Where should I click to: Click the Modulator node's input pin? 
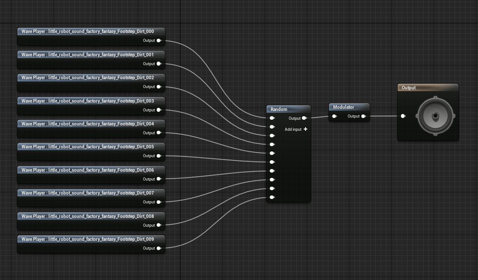(x=335, y=116)
